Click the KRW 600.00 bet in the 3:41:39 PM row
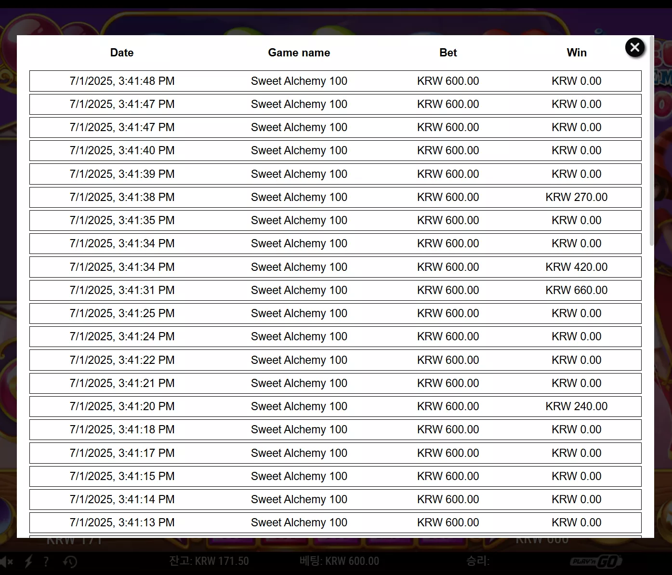The height and width of the screenshot is (575, 672). tap(448, 174)
